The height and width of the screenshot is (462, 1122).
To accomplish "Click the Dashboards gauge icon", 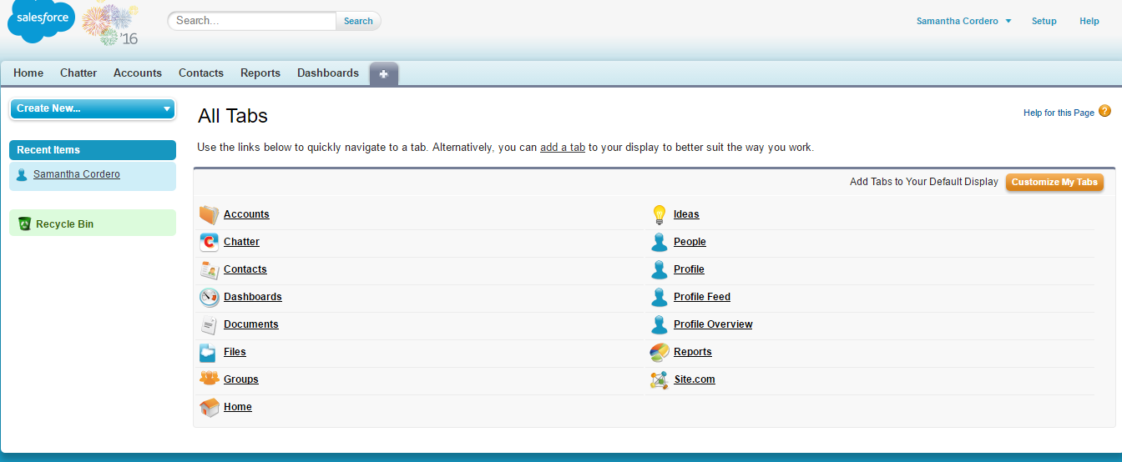I will tap(209, 297).
